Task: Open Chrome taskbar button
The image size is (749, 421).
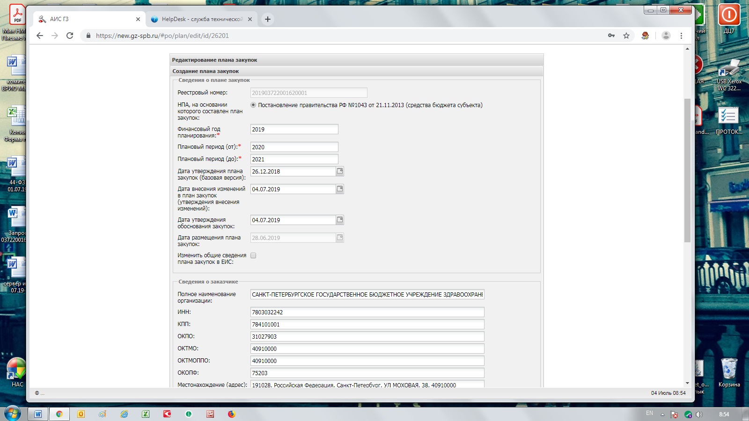Action: coord(59,414)
